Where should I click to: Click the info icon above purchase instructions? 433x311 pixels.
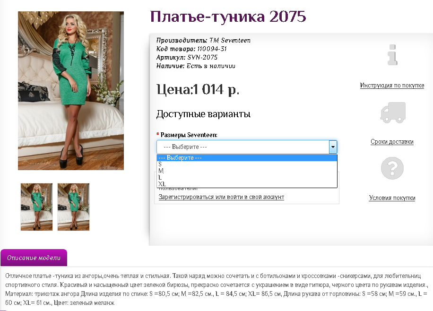tap(392, 54)
